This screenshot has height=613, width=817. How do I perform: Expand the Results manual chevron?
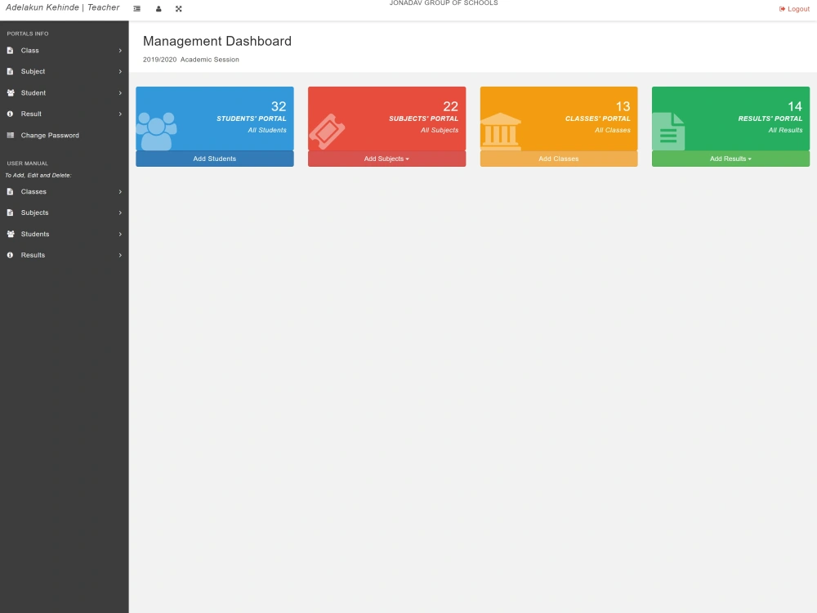pyautogui.click(x=120, y=255)
